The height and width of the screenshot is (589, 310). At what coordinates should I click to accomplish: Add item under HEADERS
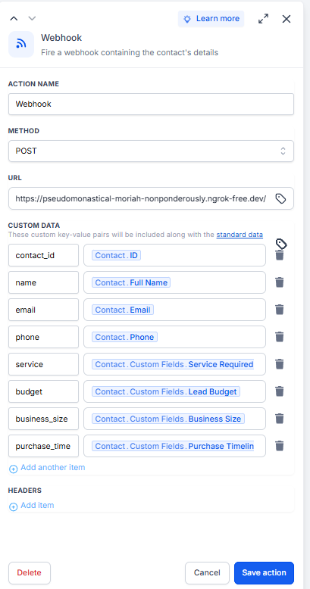(x=32, y=506)
